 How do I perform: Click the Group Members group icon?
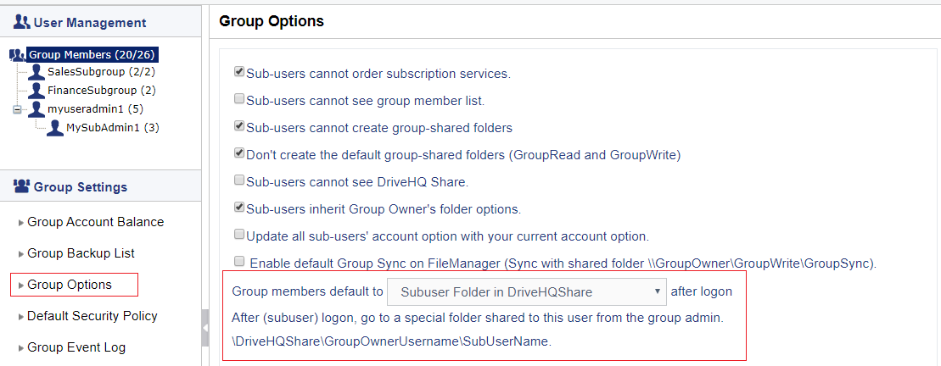point(18,55)
